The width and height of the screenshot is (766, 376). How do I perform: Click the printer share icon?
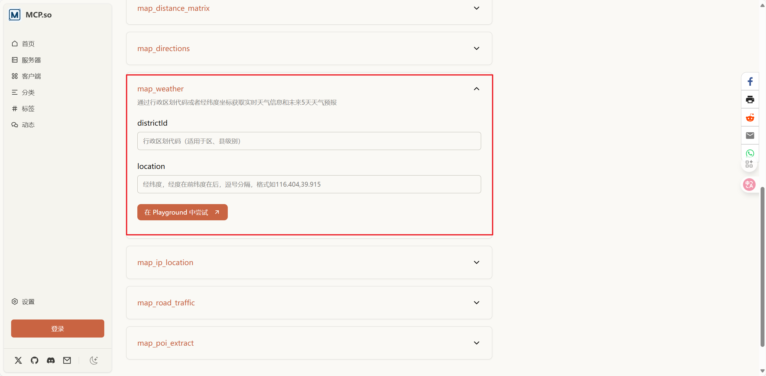[x=750, y=99]
